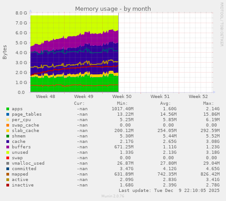Click the '4.0 G' y-axis tick

coord(21,53)
